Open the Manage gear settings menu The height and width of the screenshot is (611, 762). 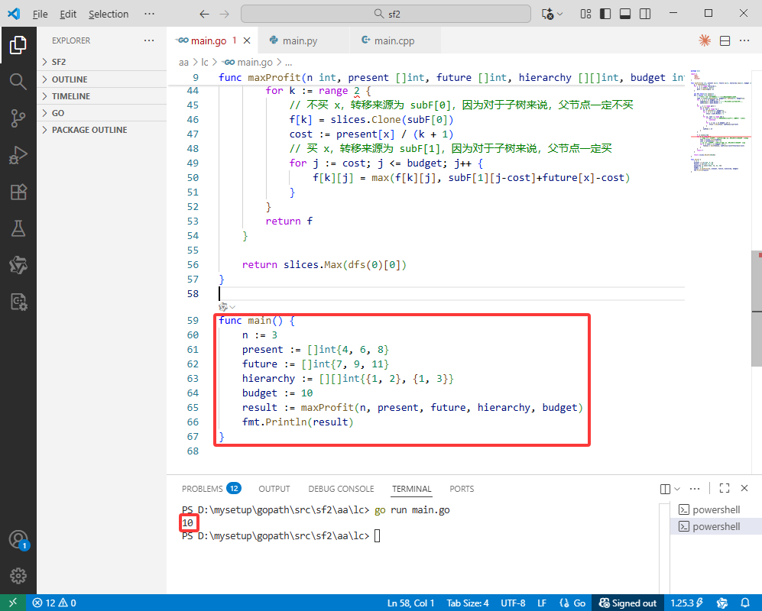[x=18, y=576]
